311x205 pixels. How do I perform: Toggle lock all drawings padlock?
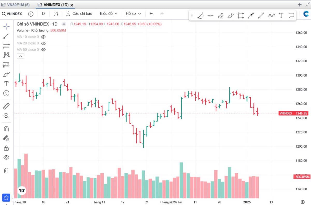pyautogui.click(x=6, y=148)
